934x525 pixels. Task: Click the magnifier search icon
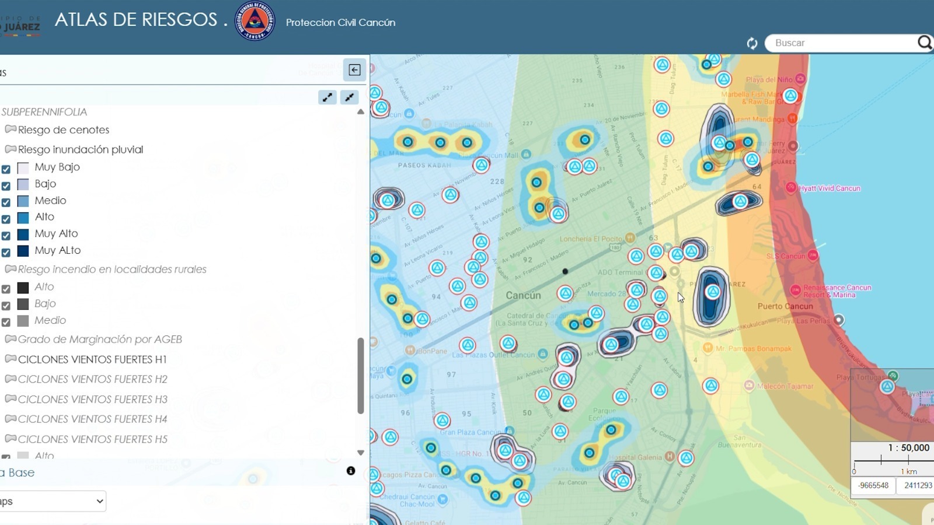(925, 43)
